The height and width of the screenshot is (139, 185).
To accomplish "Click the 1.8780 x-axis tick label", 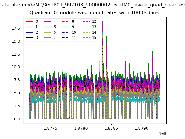I will coord(81,128).
